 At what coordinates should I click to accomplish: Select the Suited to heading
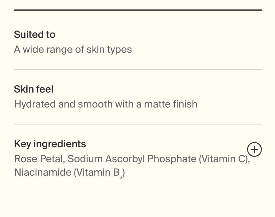point(35,34)
